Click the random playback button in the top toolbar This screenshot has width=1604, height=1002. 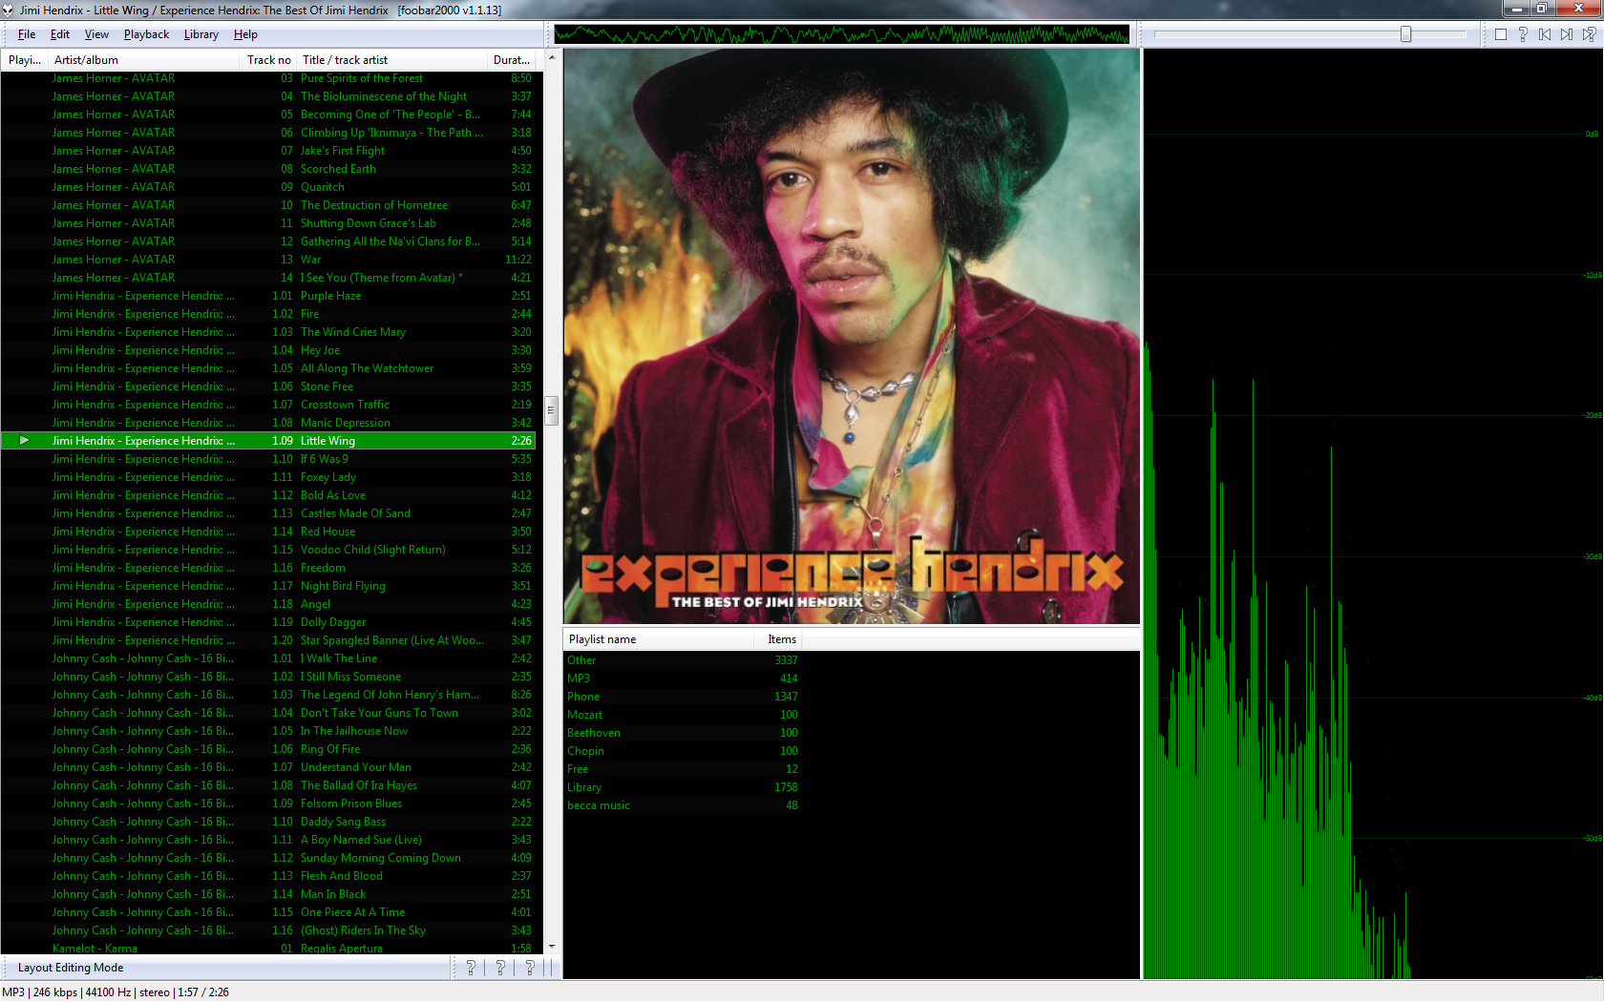[1589, 34]
